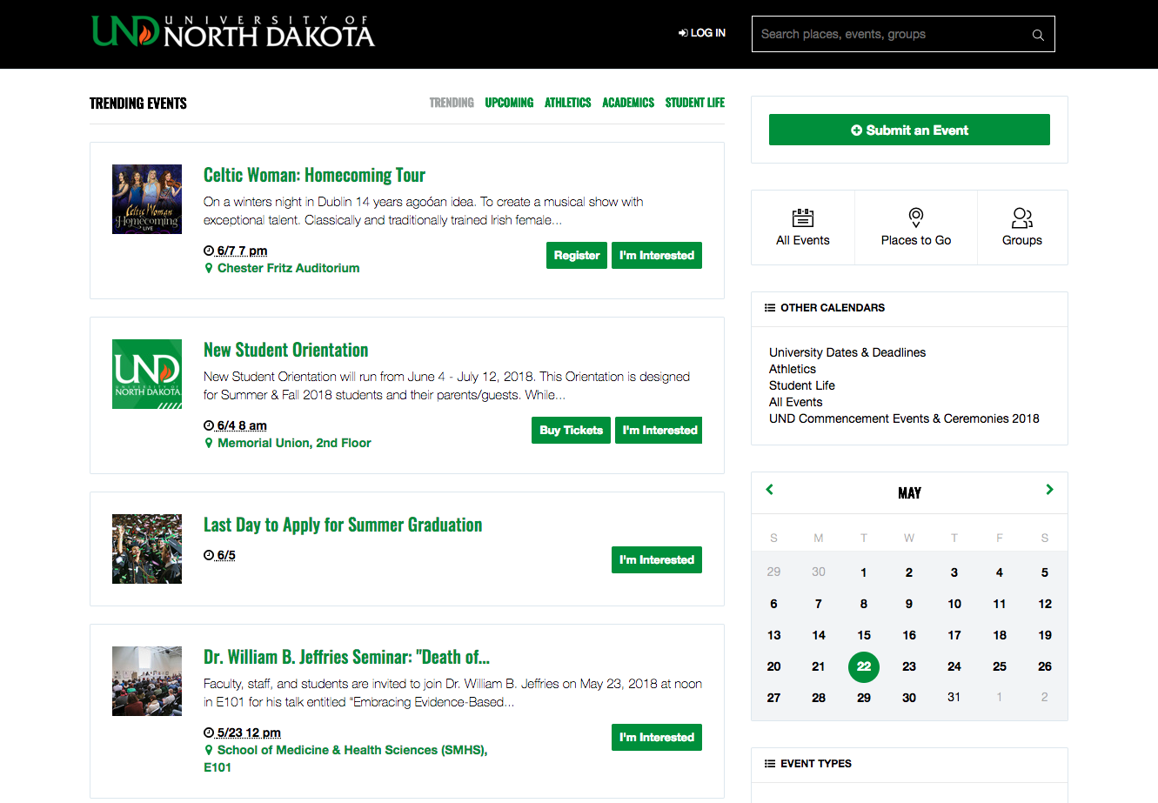Viewport: 1158px width, 803px height.
Task: Click the search magnifier icon
Action: (1038, 35)
